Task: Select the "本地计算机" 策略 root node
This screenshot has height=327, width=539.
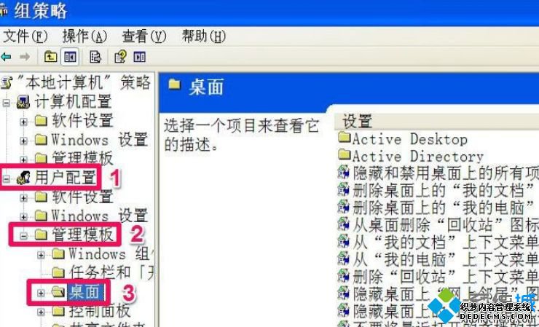Action: pyautogui.click(x=84, y=83)
